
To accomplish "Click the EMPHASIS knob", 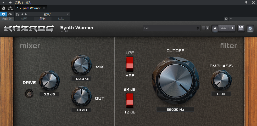I will (221, 81).
